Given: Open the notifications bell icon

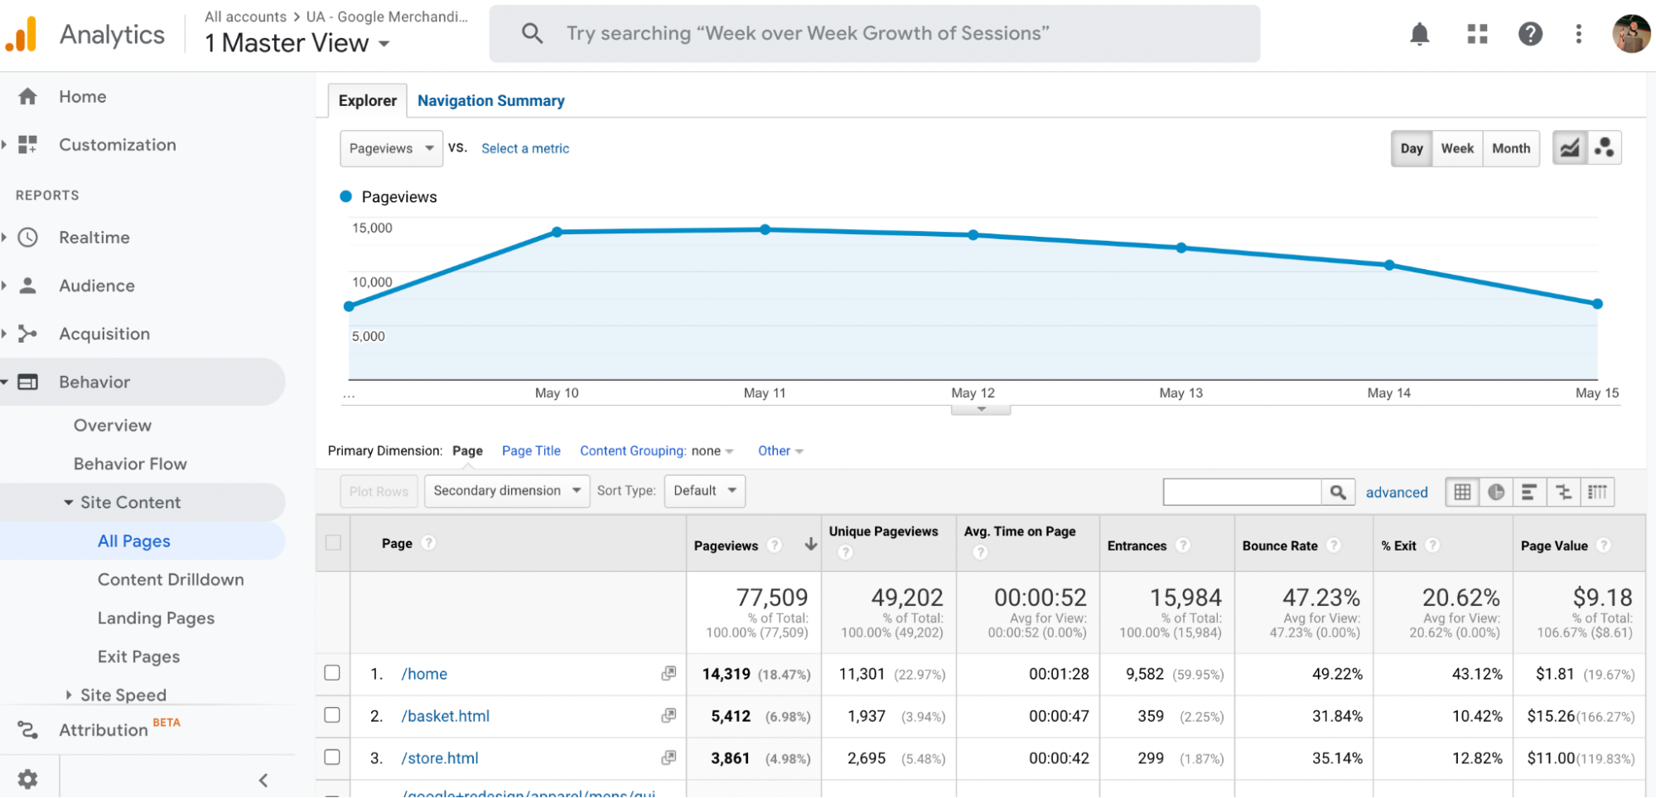Looking at the screenshot, I should [1419, 34].
